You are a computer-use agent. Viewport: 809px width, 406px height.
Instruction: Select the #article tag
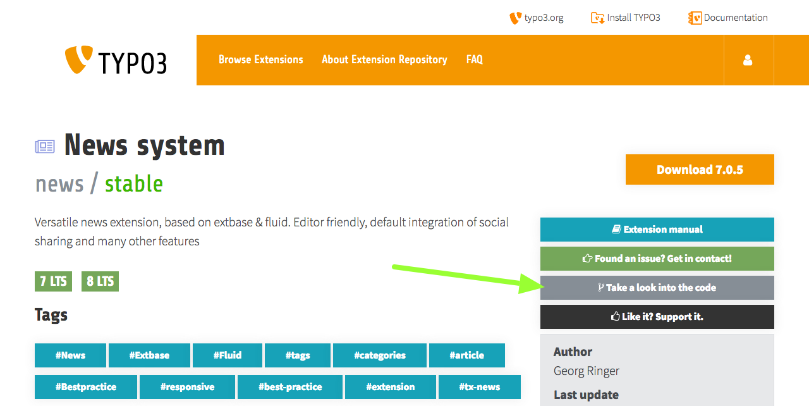(467, 355)
